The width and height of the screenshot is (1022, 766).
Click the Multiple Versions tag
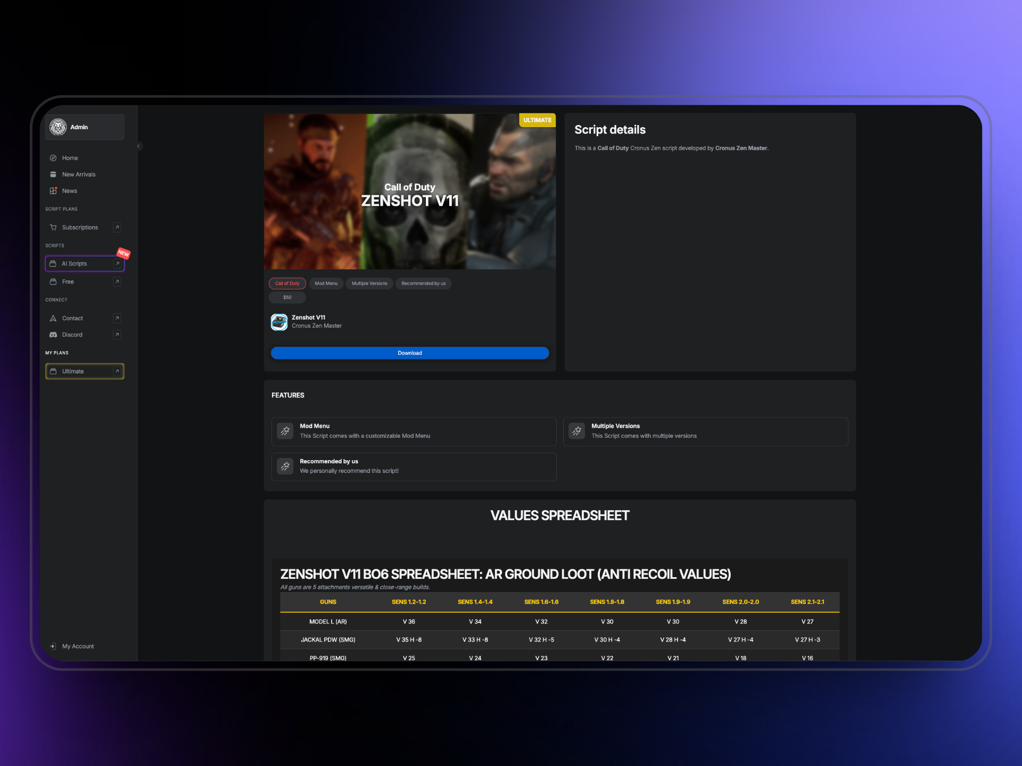point(369,284)
